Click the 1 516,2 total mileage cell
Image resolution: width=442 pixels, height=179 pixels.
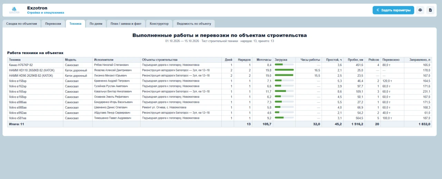point(354,124)
